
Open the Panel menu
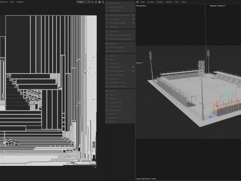coord(184,2)
